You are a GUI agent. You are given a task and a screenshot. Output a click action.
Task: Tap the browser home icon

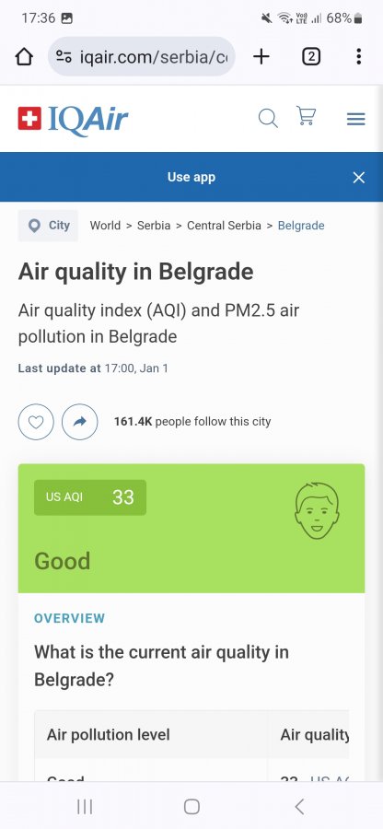24,56
